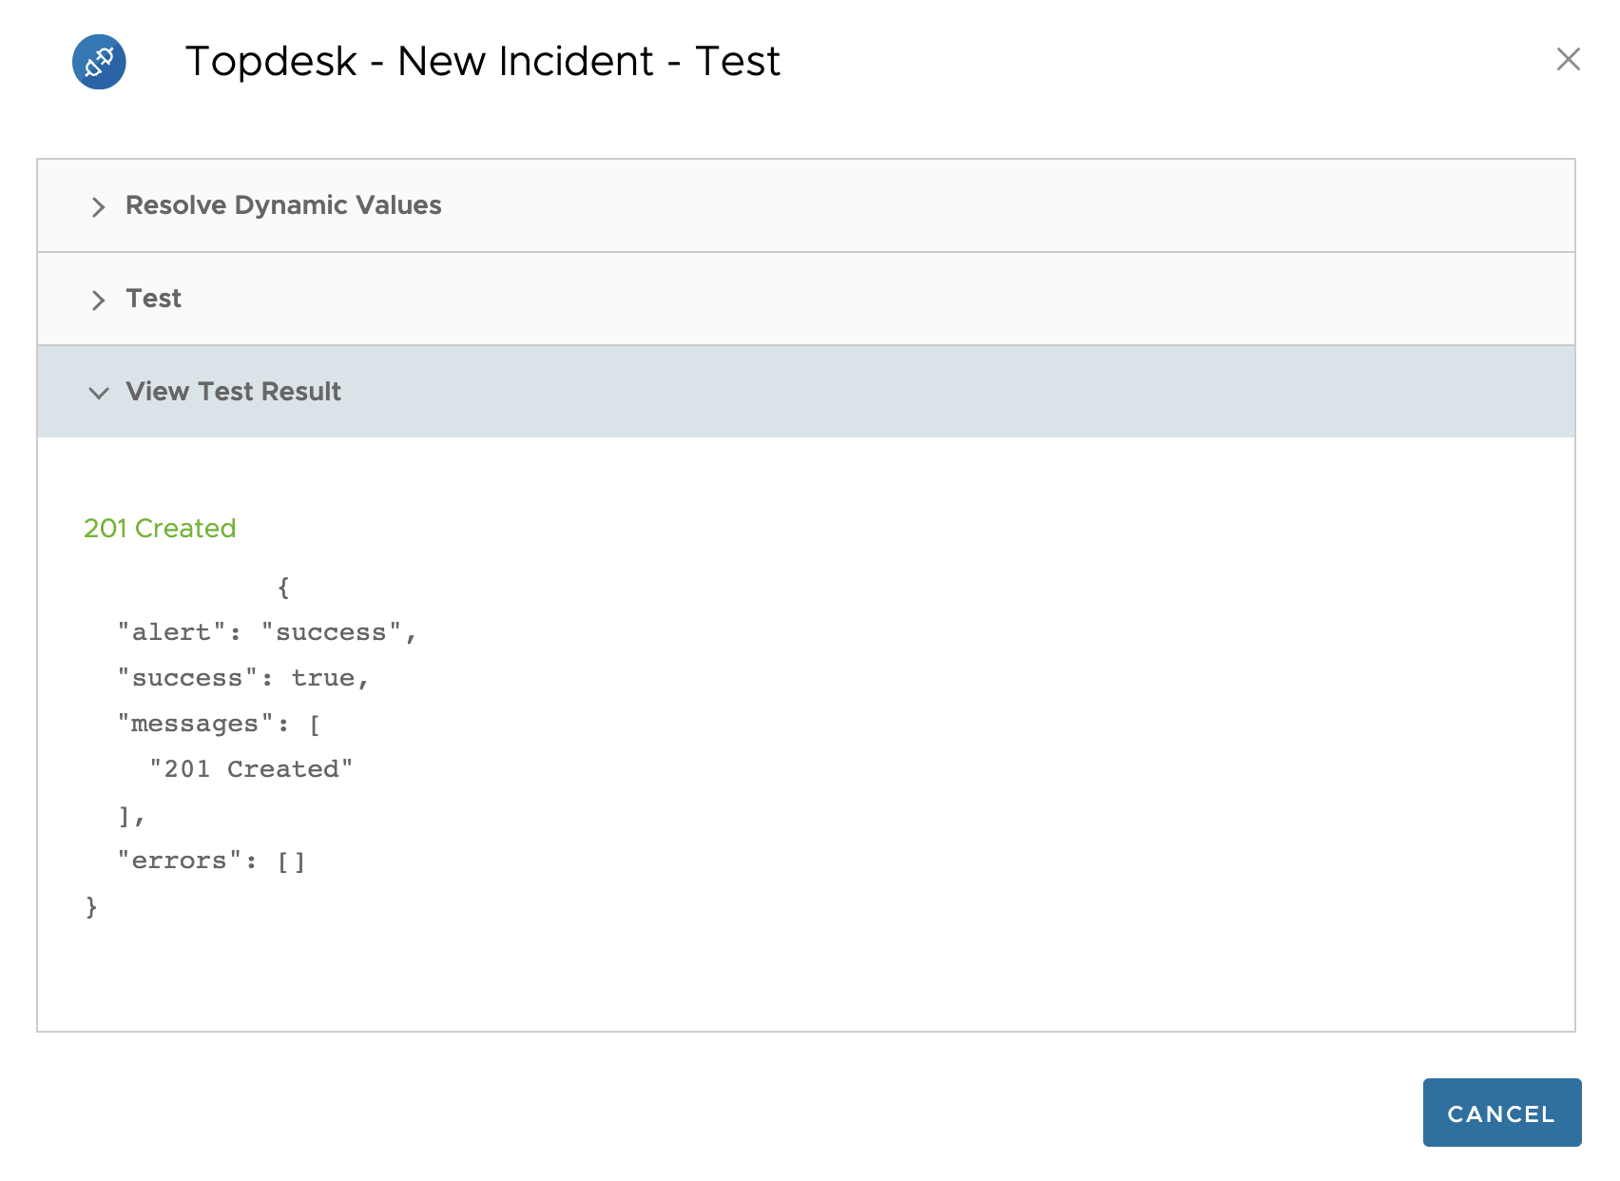Click the X to dismiss the dialog
The image size is (1620, 1181).
[1568, 60]
